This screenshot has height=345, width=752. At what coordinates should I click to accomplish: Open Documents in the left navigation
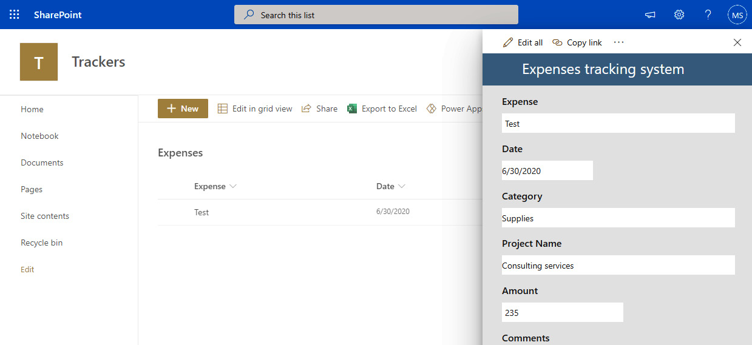coord(42,162)
